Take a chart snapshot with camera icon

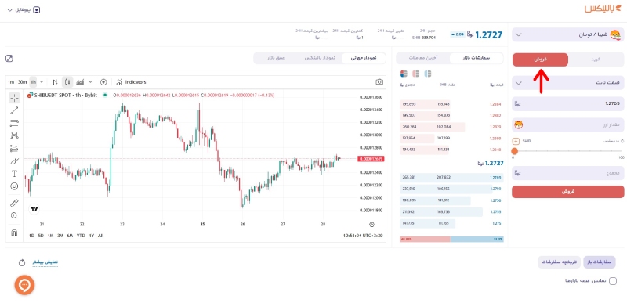(379, 82)
